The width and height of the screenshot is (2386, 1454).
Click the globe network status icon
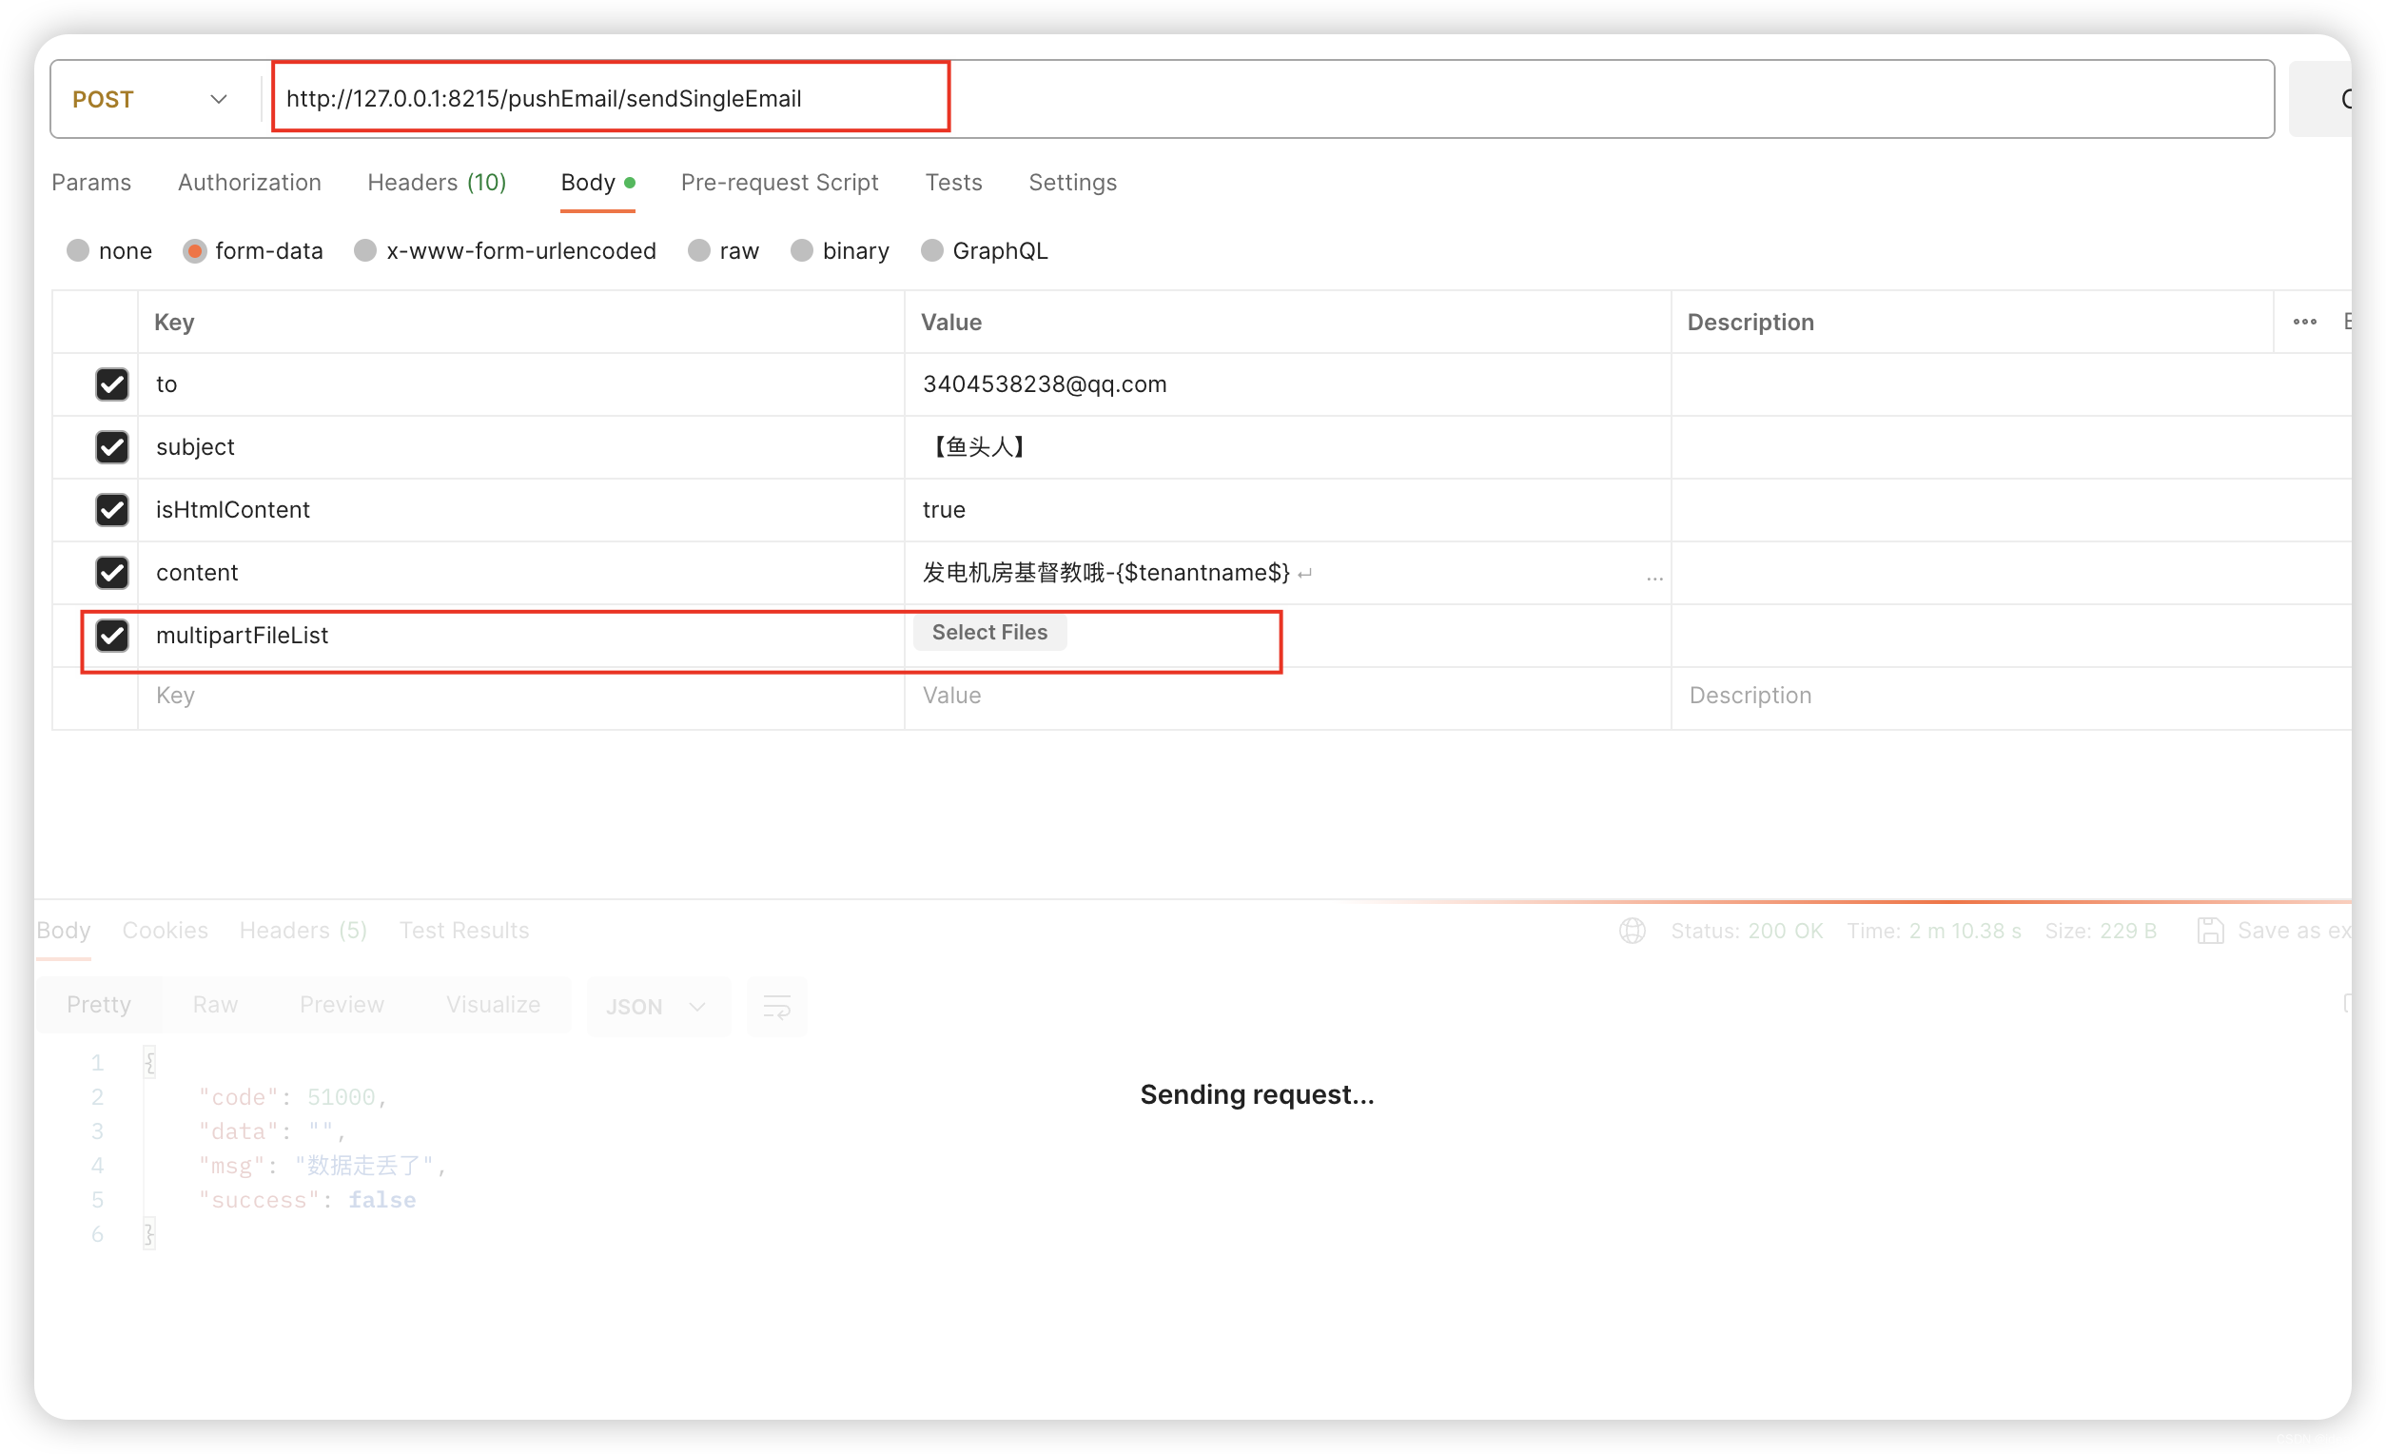[x=1633, y=931]
